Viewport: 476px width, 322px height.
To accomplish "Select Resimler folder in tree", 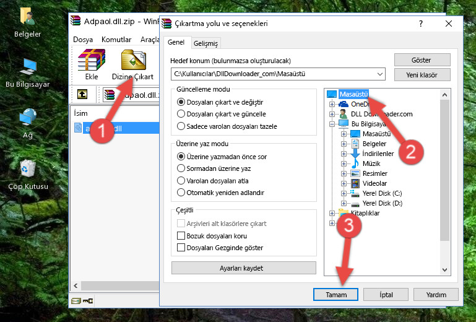I will (x=375, y=173).
